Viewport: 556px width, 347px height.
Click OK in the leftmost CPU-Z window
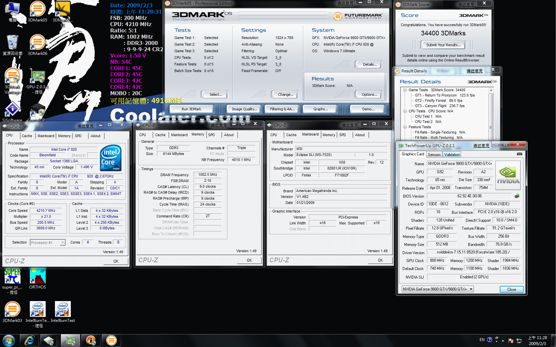[x=116, y=261]
